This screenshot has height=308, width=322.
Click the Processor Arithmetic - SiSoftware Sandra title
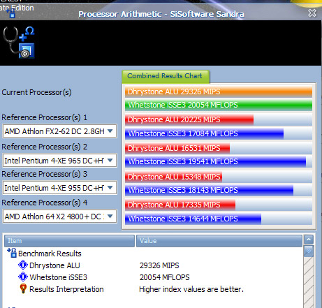pos(161,14)
